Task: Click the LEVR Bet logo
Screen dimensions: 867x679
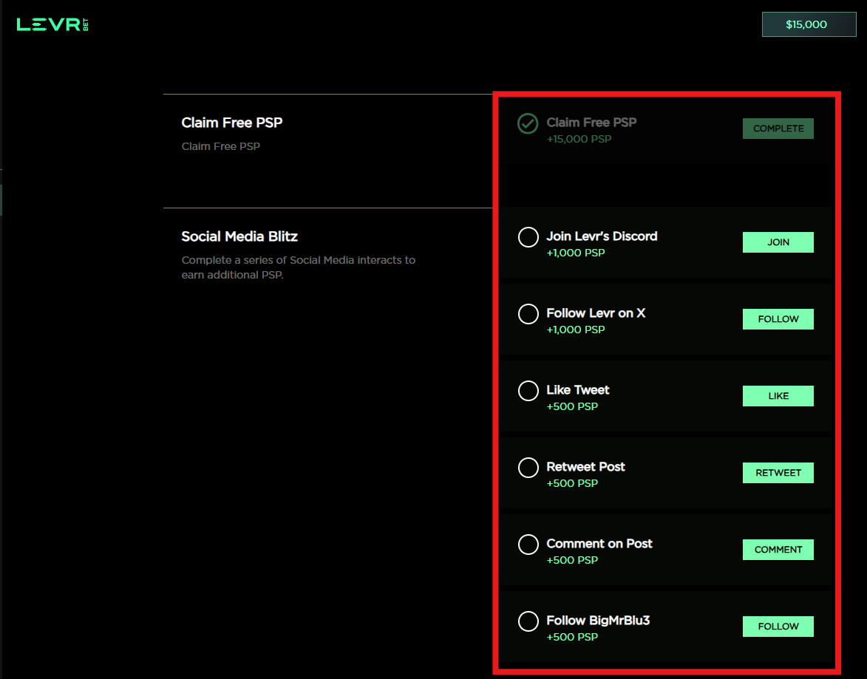Action: pos(52,24)
